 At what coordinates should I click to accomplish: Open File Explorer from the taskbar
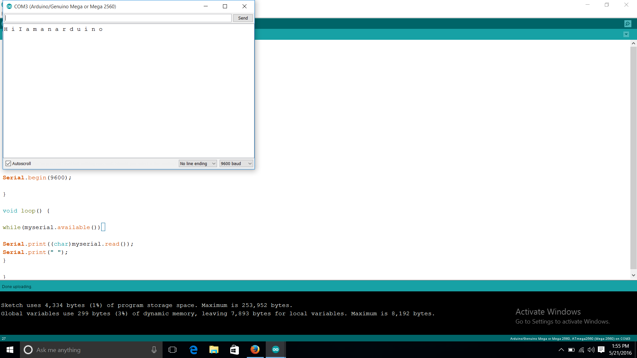point(214,350)
